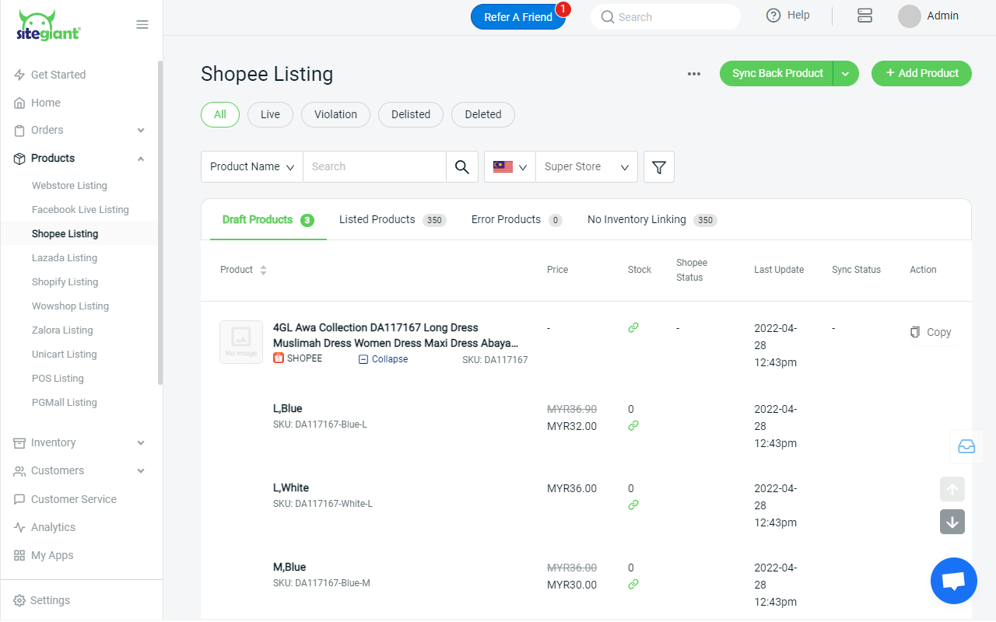Filter listings by Live status

pos(270,114)
